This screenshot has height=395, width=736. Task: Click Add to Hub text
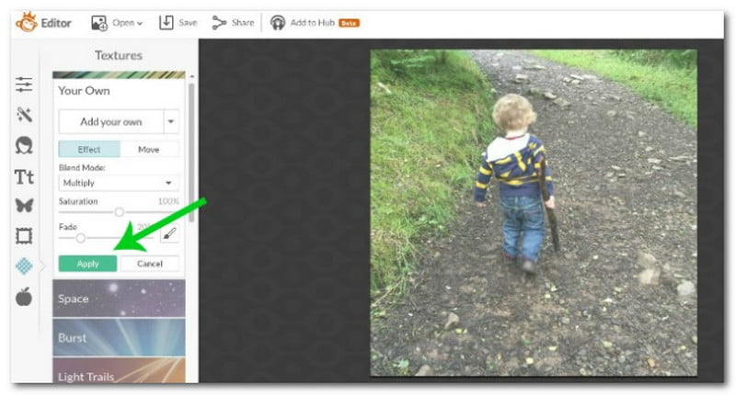click(x=312, y=22)
